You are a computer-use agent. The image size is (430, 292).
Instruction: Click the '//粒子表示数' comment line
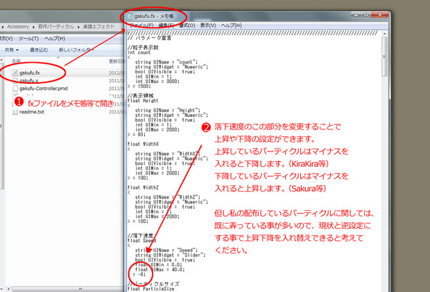pos(143,48)
